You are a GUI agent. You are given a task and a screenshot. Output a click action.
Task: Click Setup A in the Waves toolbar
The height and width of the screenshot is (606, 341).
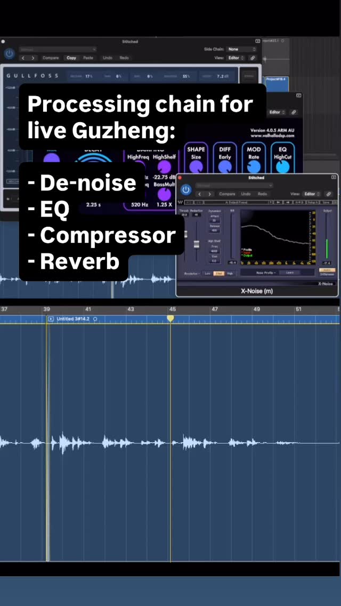[x=313, y=202]
